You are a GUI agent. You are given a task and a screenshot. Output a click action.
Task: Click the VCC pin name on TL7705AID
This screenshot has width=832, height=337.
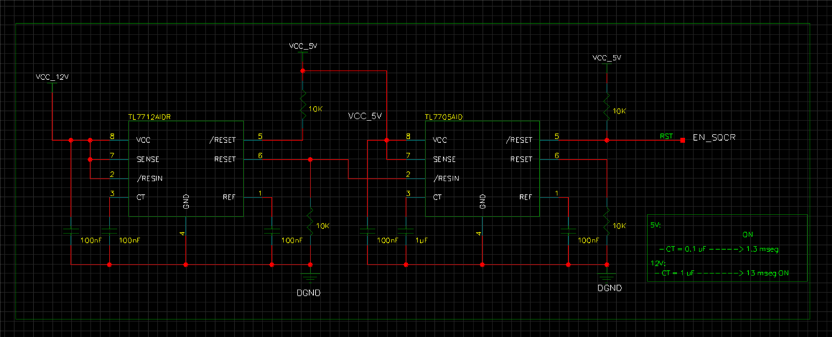point(441,141)
